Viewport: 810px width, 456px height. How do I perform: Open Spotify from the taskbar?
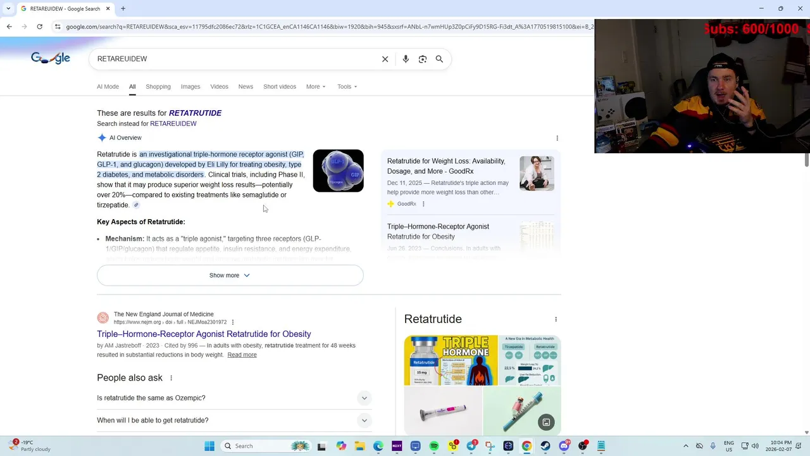(434, 446)
